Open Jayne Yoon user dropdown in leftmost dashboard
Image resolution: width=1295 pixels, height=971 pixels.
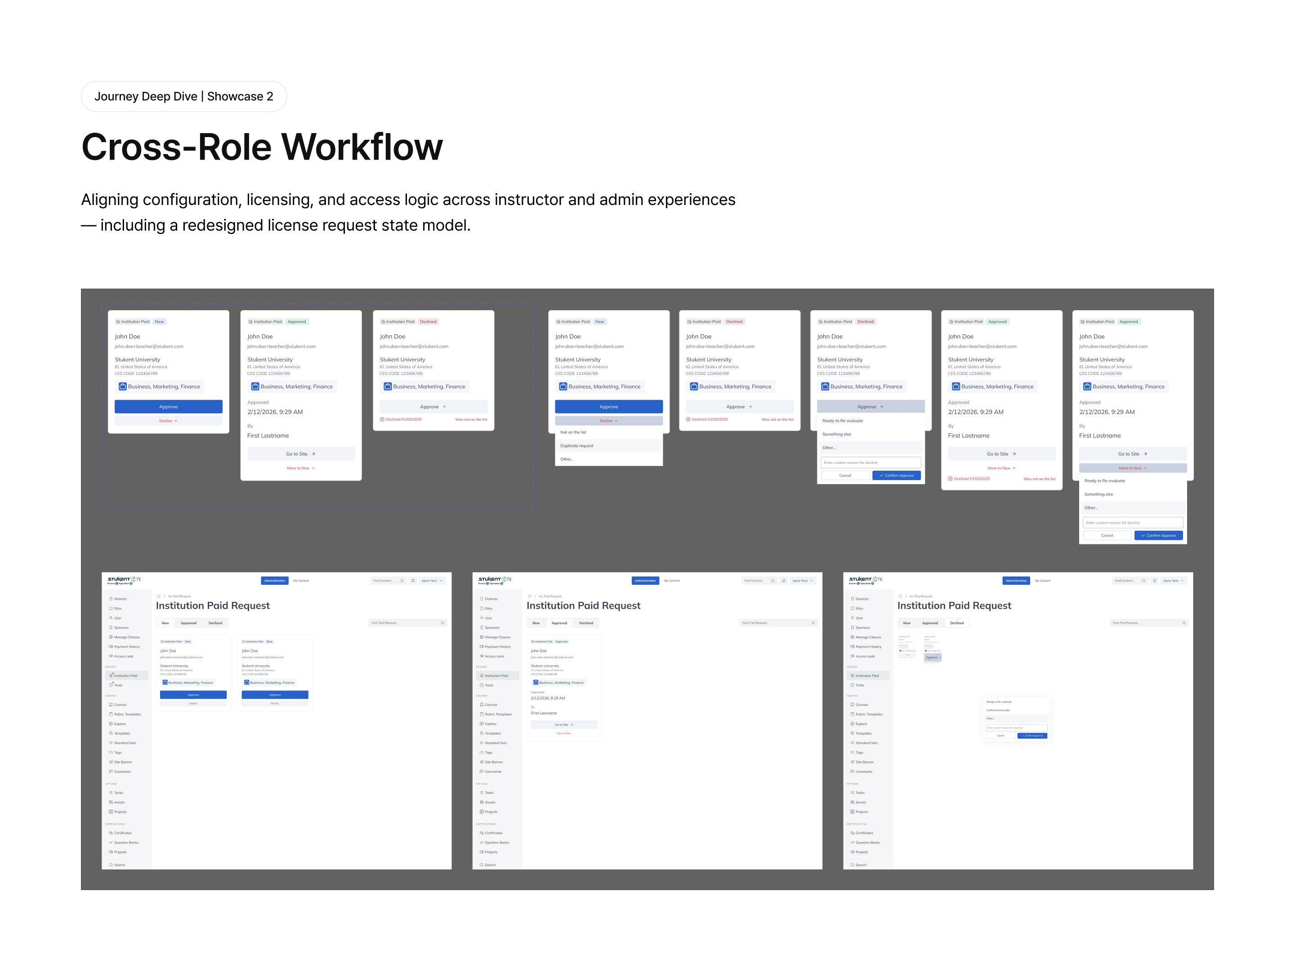[433, 581]
